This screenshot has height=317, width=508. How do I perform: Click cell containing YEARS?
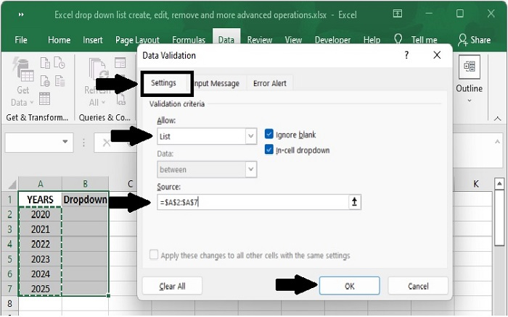click(40, 199)
